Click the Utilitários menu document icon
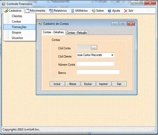The image size is (158, 135). coord(73,11)
